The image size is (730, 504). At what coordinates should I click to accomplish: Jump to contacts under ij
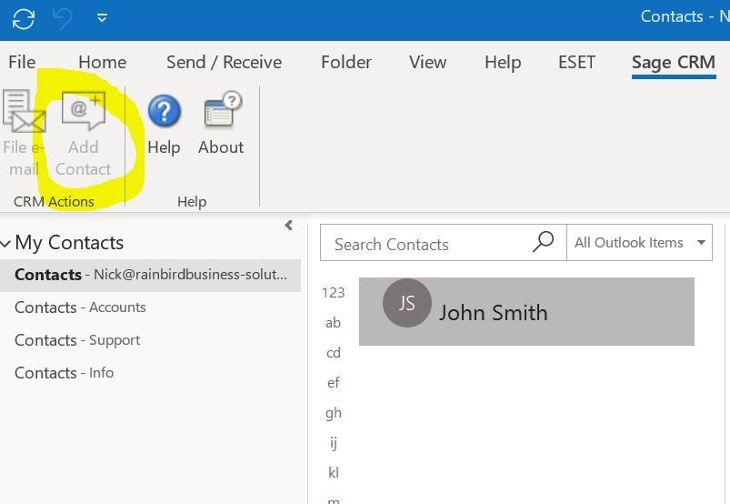(x=334, y=442)
